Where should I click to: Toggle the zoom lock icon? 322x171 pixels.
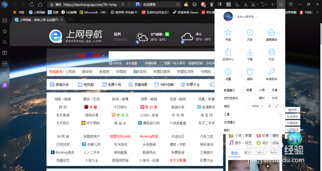click(x=270, y=106)
